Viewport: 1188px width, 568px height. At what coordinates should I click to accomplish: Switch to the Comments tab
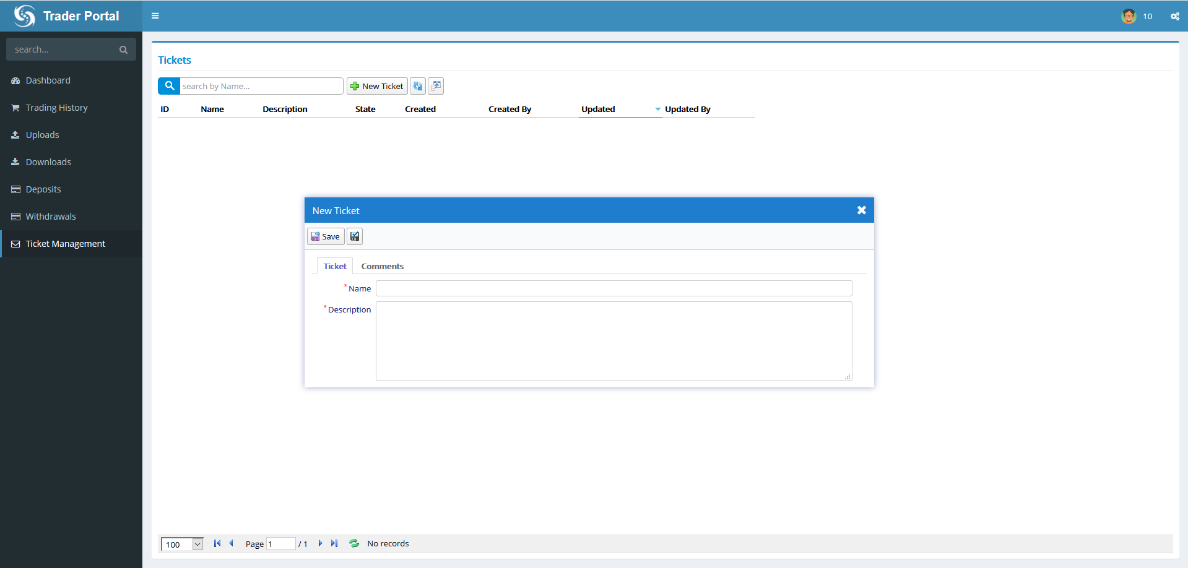(382, 266)
